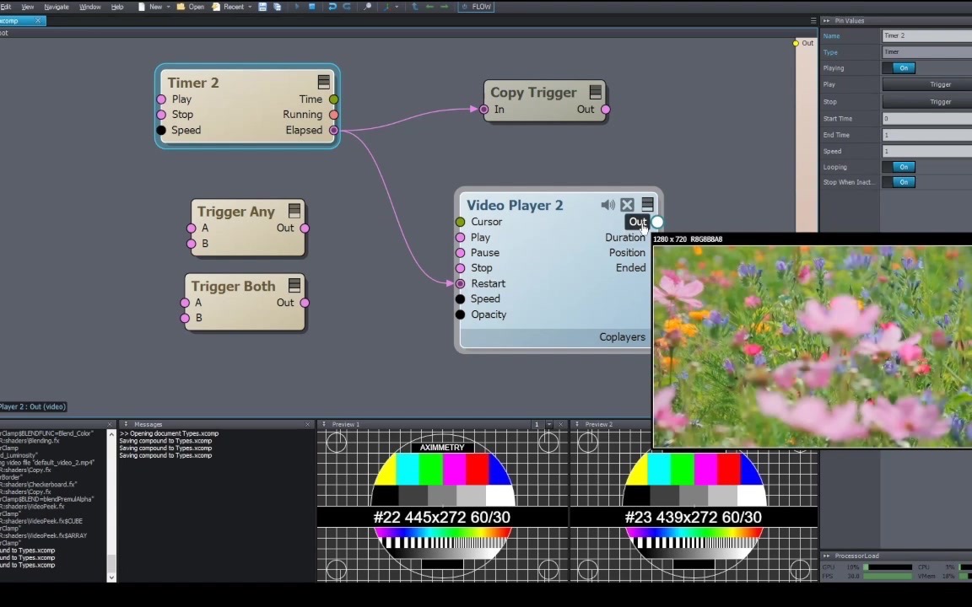The width and height of the screenshot is (972, 607).
Task: Click the disable X icon on Video Player 2
Action: click(x=627, y=205)
